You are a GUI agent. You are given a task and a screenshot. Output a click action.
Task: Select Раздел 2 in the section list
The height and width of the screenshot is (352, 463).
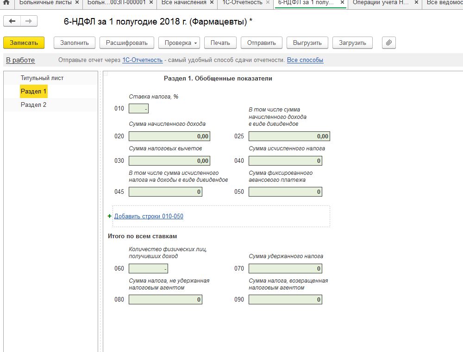pos(33,105)
